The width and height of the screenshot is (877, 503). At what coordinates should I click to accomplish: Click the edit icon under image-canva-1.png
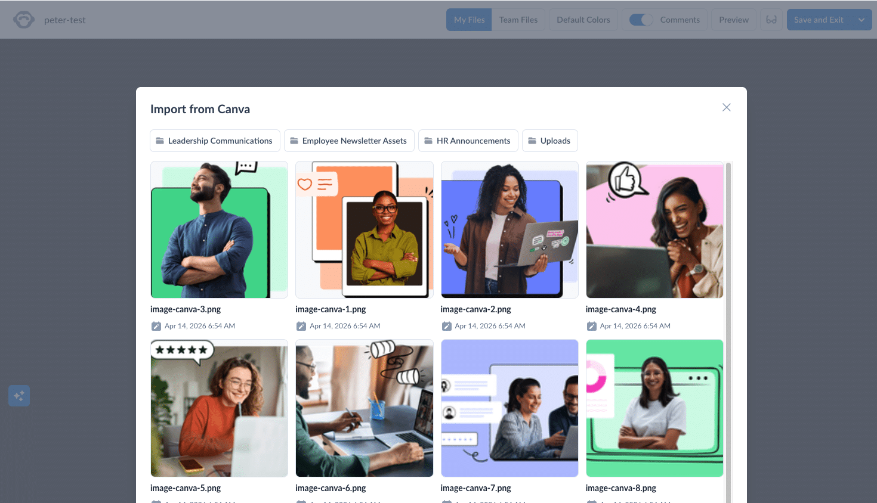[x=301, y=326]
